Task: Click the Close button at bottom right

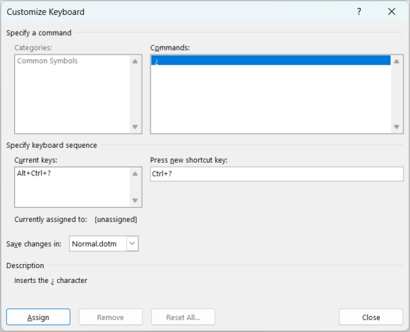Action: (x=370, y=317)
